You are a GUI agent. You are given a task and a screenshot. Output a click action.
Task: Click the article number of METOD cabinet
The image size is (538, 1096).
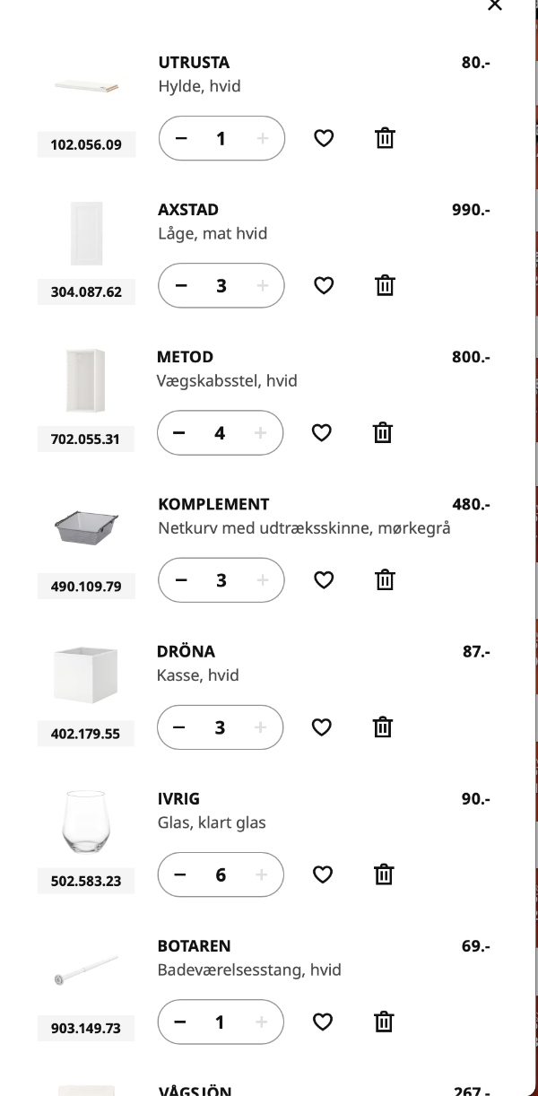(x=86, y=439)
